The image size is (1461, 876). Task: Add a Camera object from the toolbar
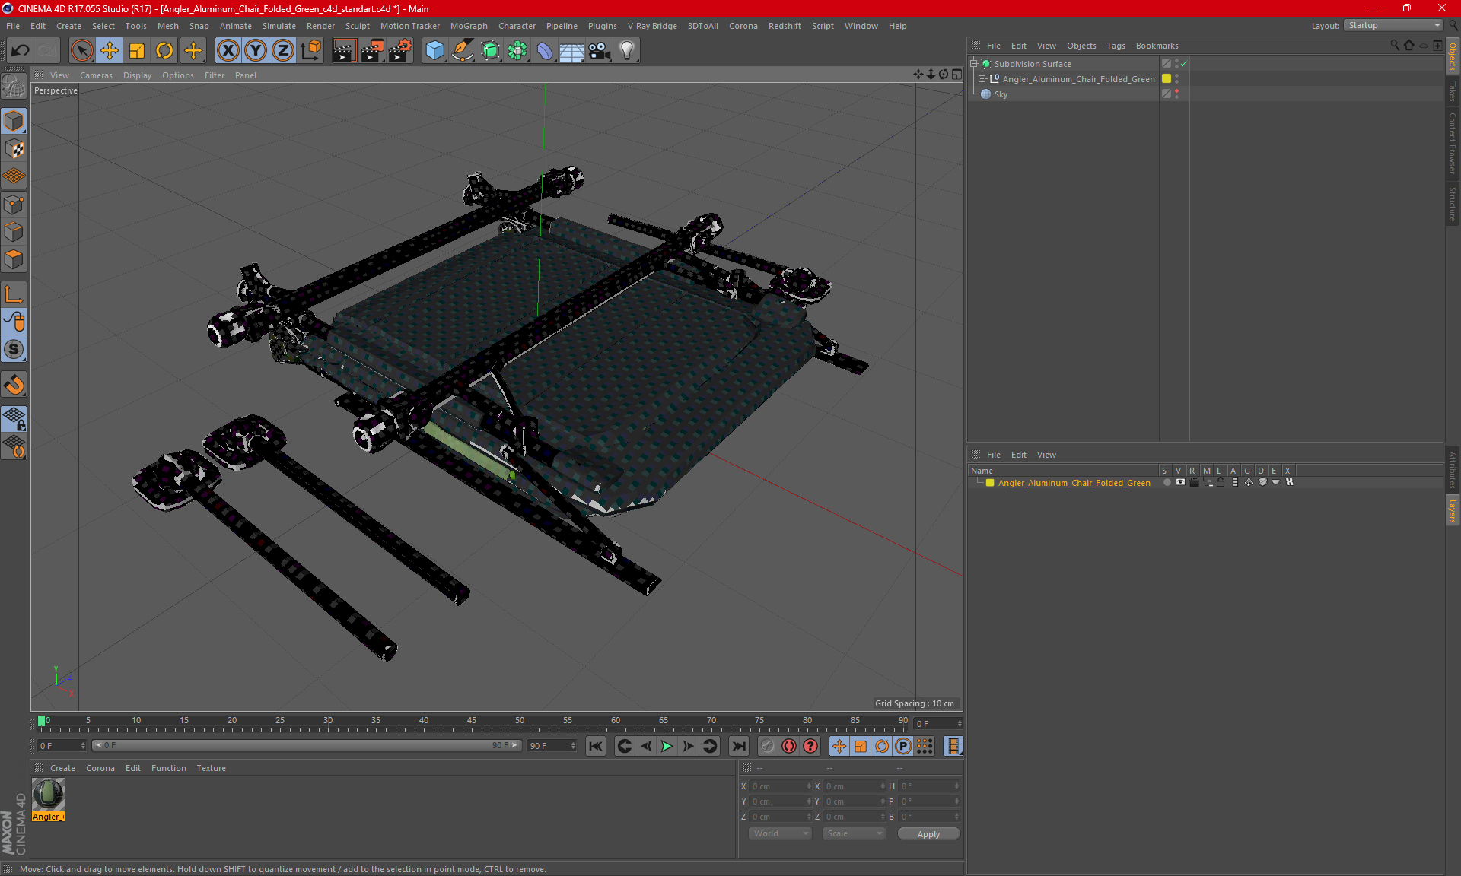tap(600, 51)
